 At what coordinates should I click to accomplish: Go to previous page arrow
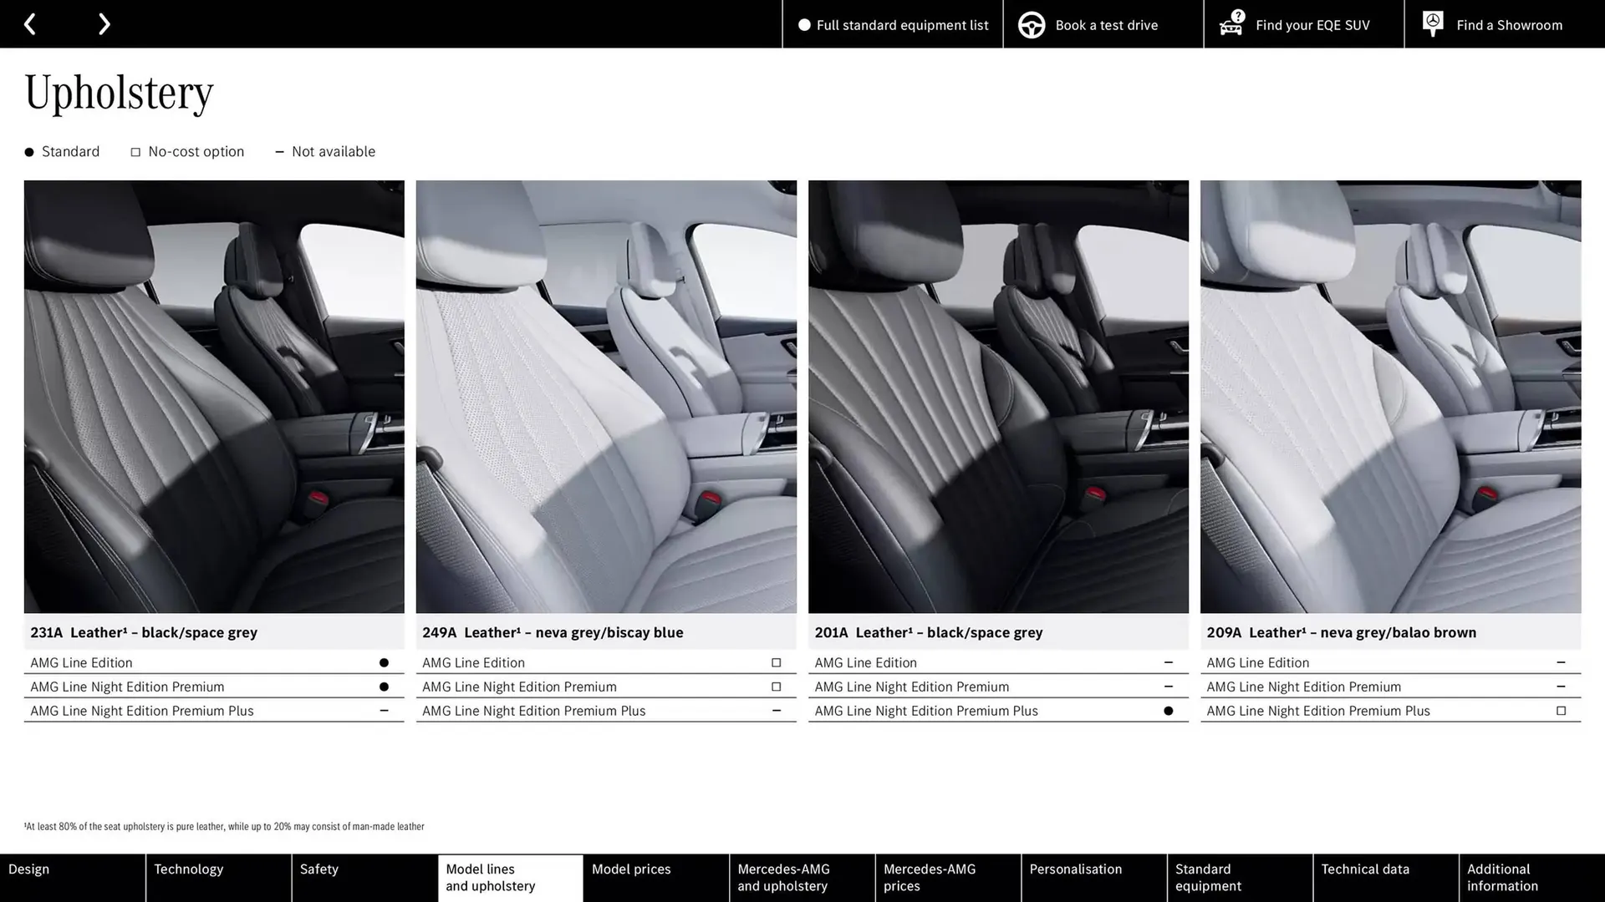tap(29, 24)
